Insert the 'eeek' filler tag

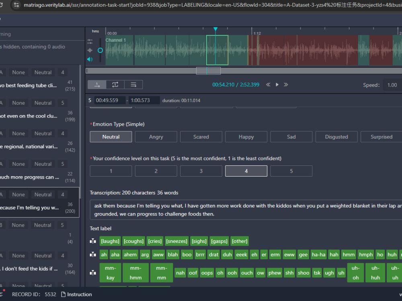pos(242,255)
